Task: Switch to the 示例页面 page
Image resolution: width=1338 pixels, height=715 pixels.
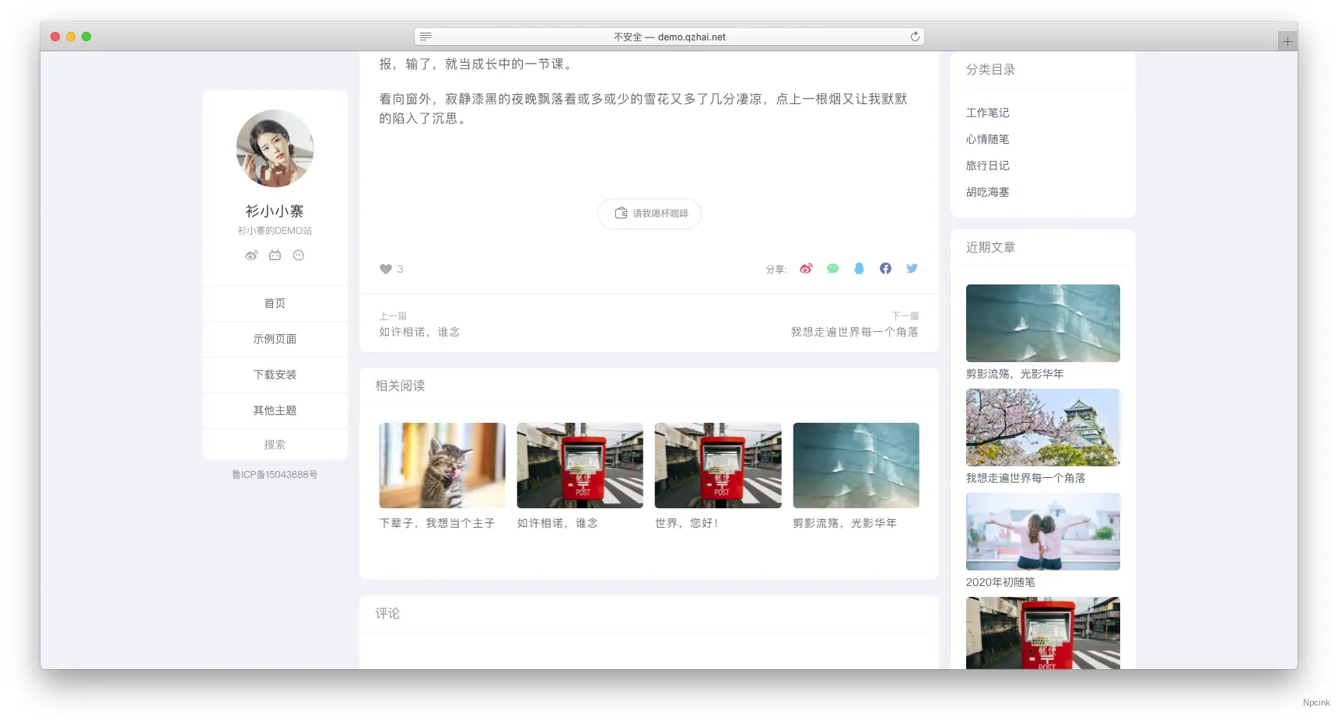Action: coord(274,339)
